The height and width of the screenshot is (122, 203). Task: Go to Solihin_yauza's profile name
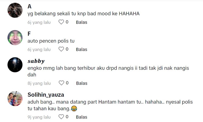[x=46, y=95]
